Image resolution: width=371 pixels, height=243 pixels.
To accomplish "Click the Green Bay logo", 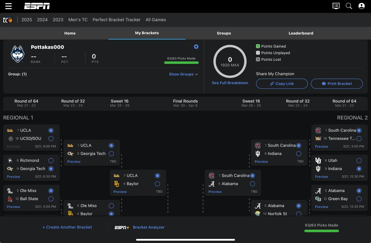I will tap(318, 199).
